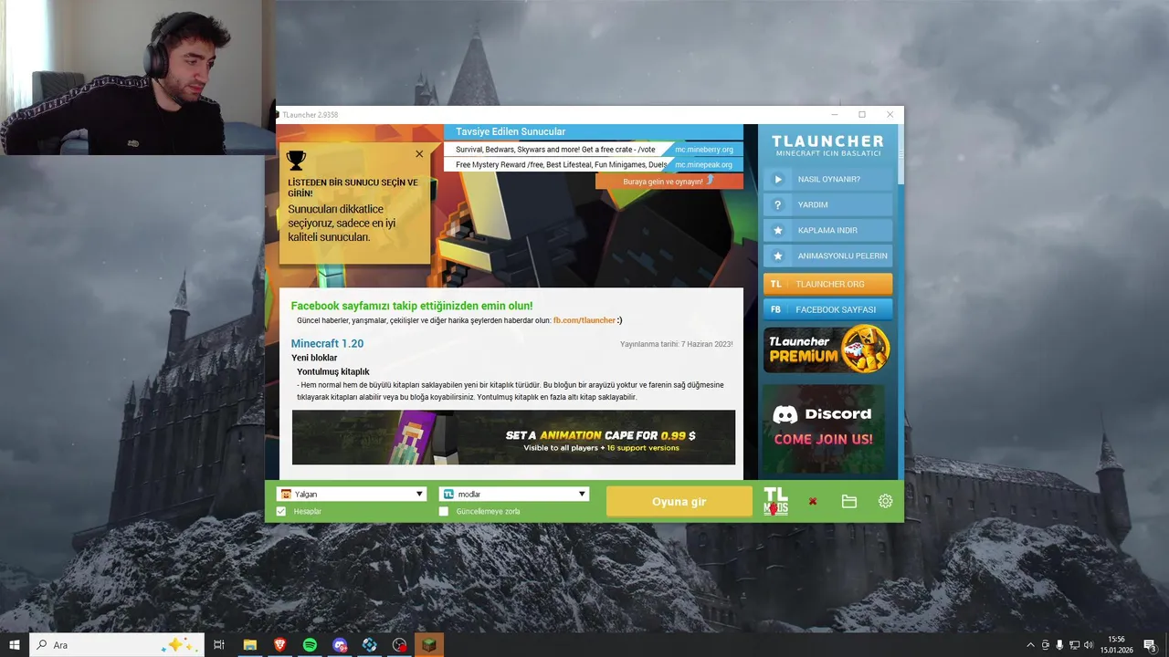Open Task View in the taskbar

click(x=219, y=644)
